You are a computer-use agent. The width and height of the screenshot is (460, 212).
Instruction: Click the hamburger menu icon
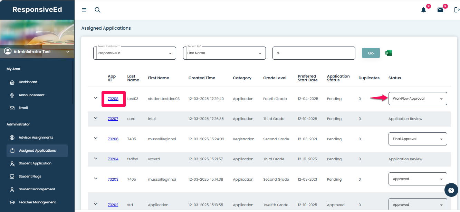(84, 10)
